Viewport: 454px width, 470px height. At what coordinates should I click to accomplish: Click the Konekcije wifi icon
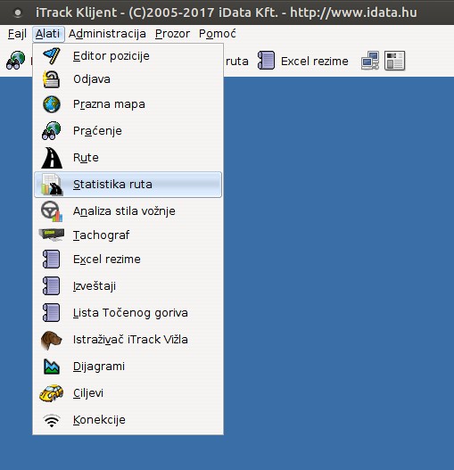pyautogui.click(x=52, y=420)
